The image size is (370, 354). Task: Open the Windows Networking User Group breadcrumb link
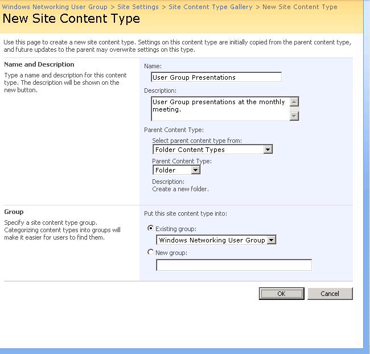click(55, 7)
